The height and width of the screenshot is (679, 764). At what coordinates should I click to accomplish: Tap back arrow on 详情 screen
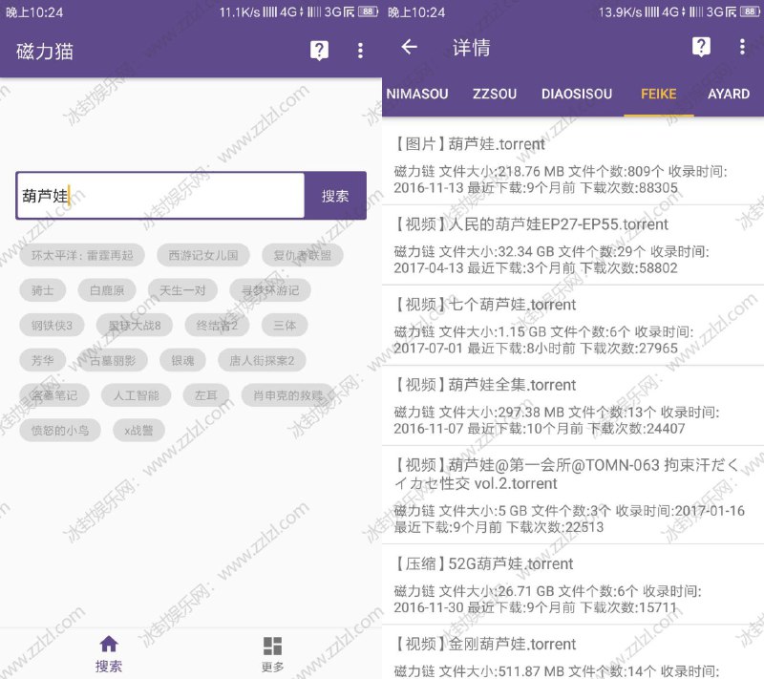pyautogui.click(x=410, y=47)
